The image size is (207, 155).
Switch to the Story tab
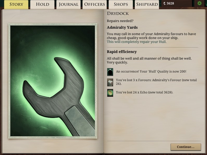click(16, 4)
